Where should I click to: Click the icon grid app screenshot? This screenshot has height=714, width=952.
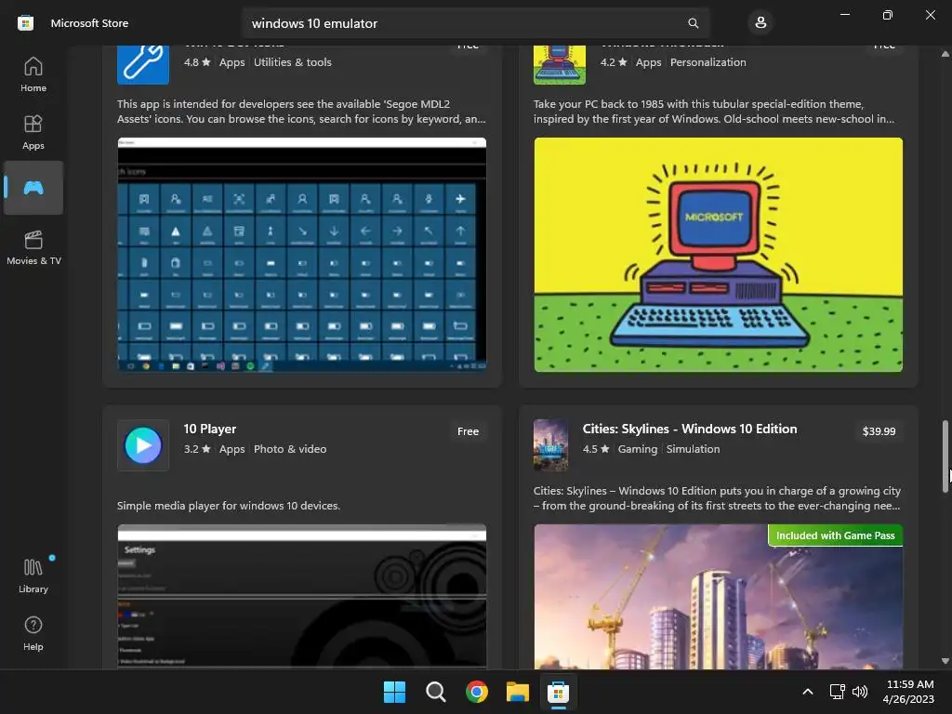[x=302, y=255]
